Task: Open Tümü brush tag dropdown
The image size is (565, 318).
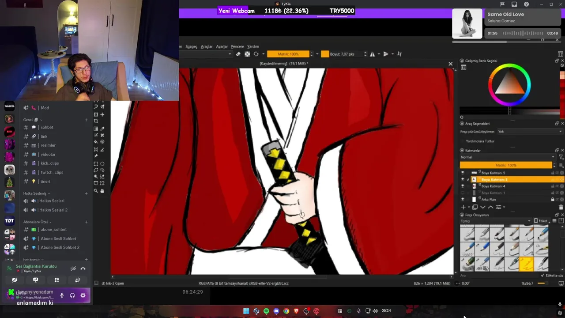Action: click(x=495, y=221)
